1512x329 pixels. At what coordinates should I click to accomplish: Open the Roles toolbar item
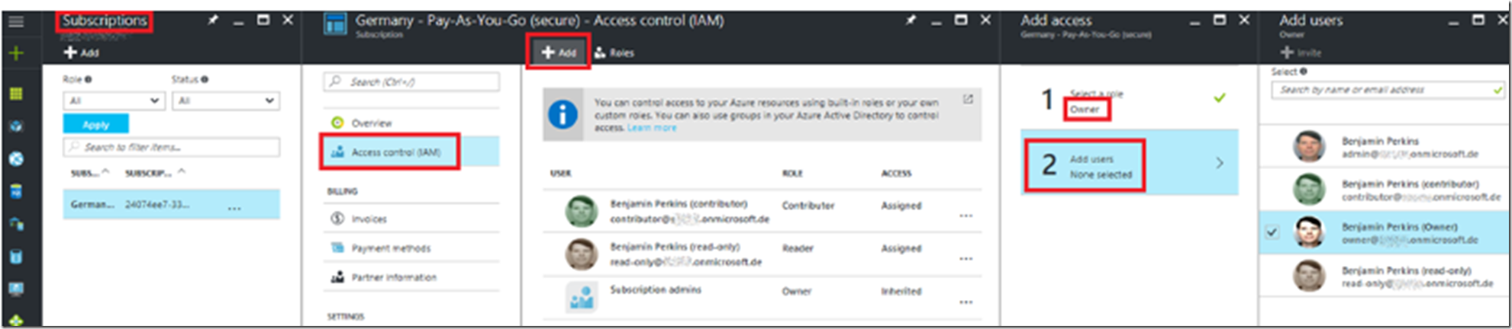point(614,53)
